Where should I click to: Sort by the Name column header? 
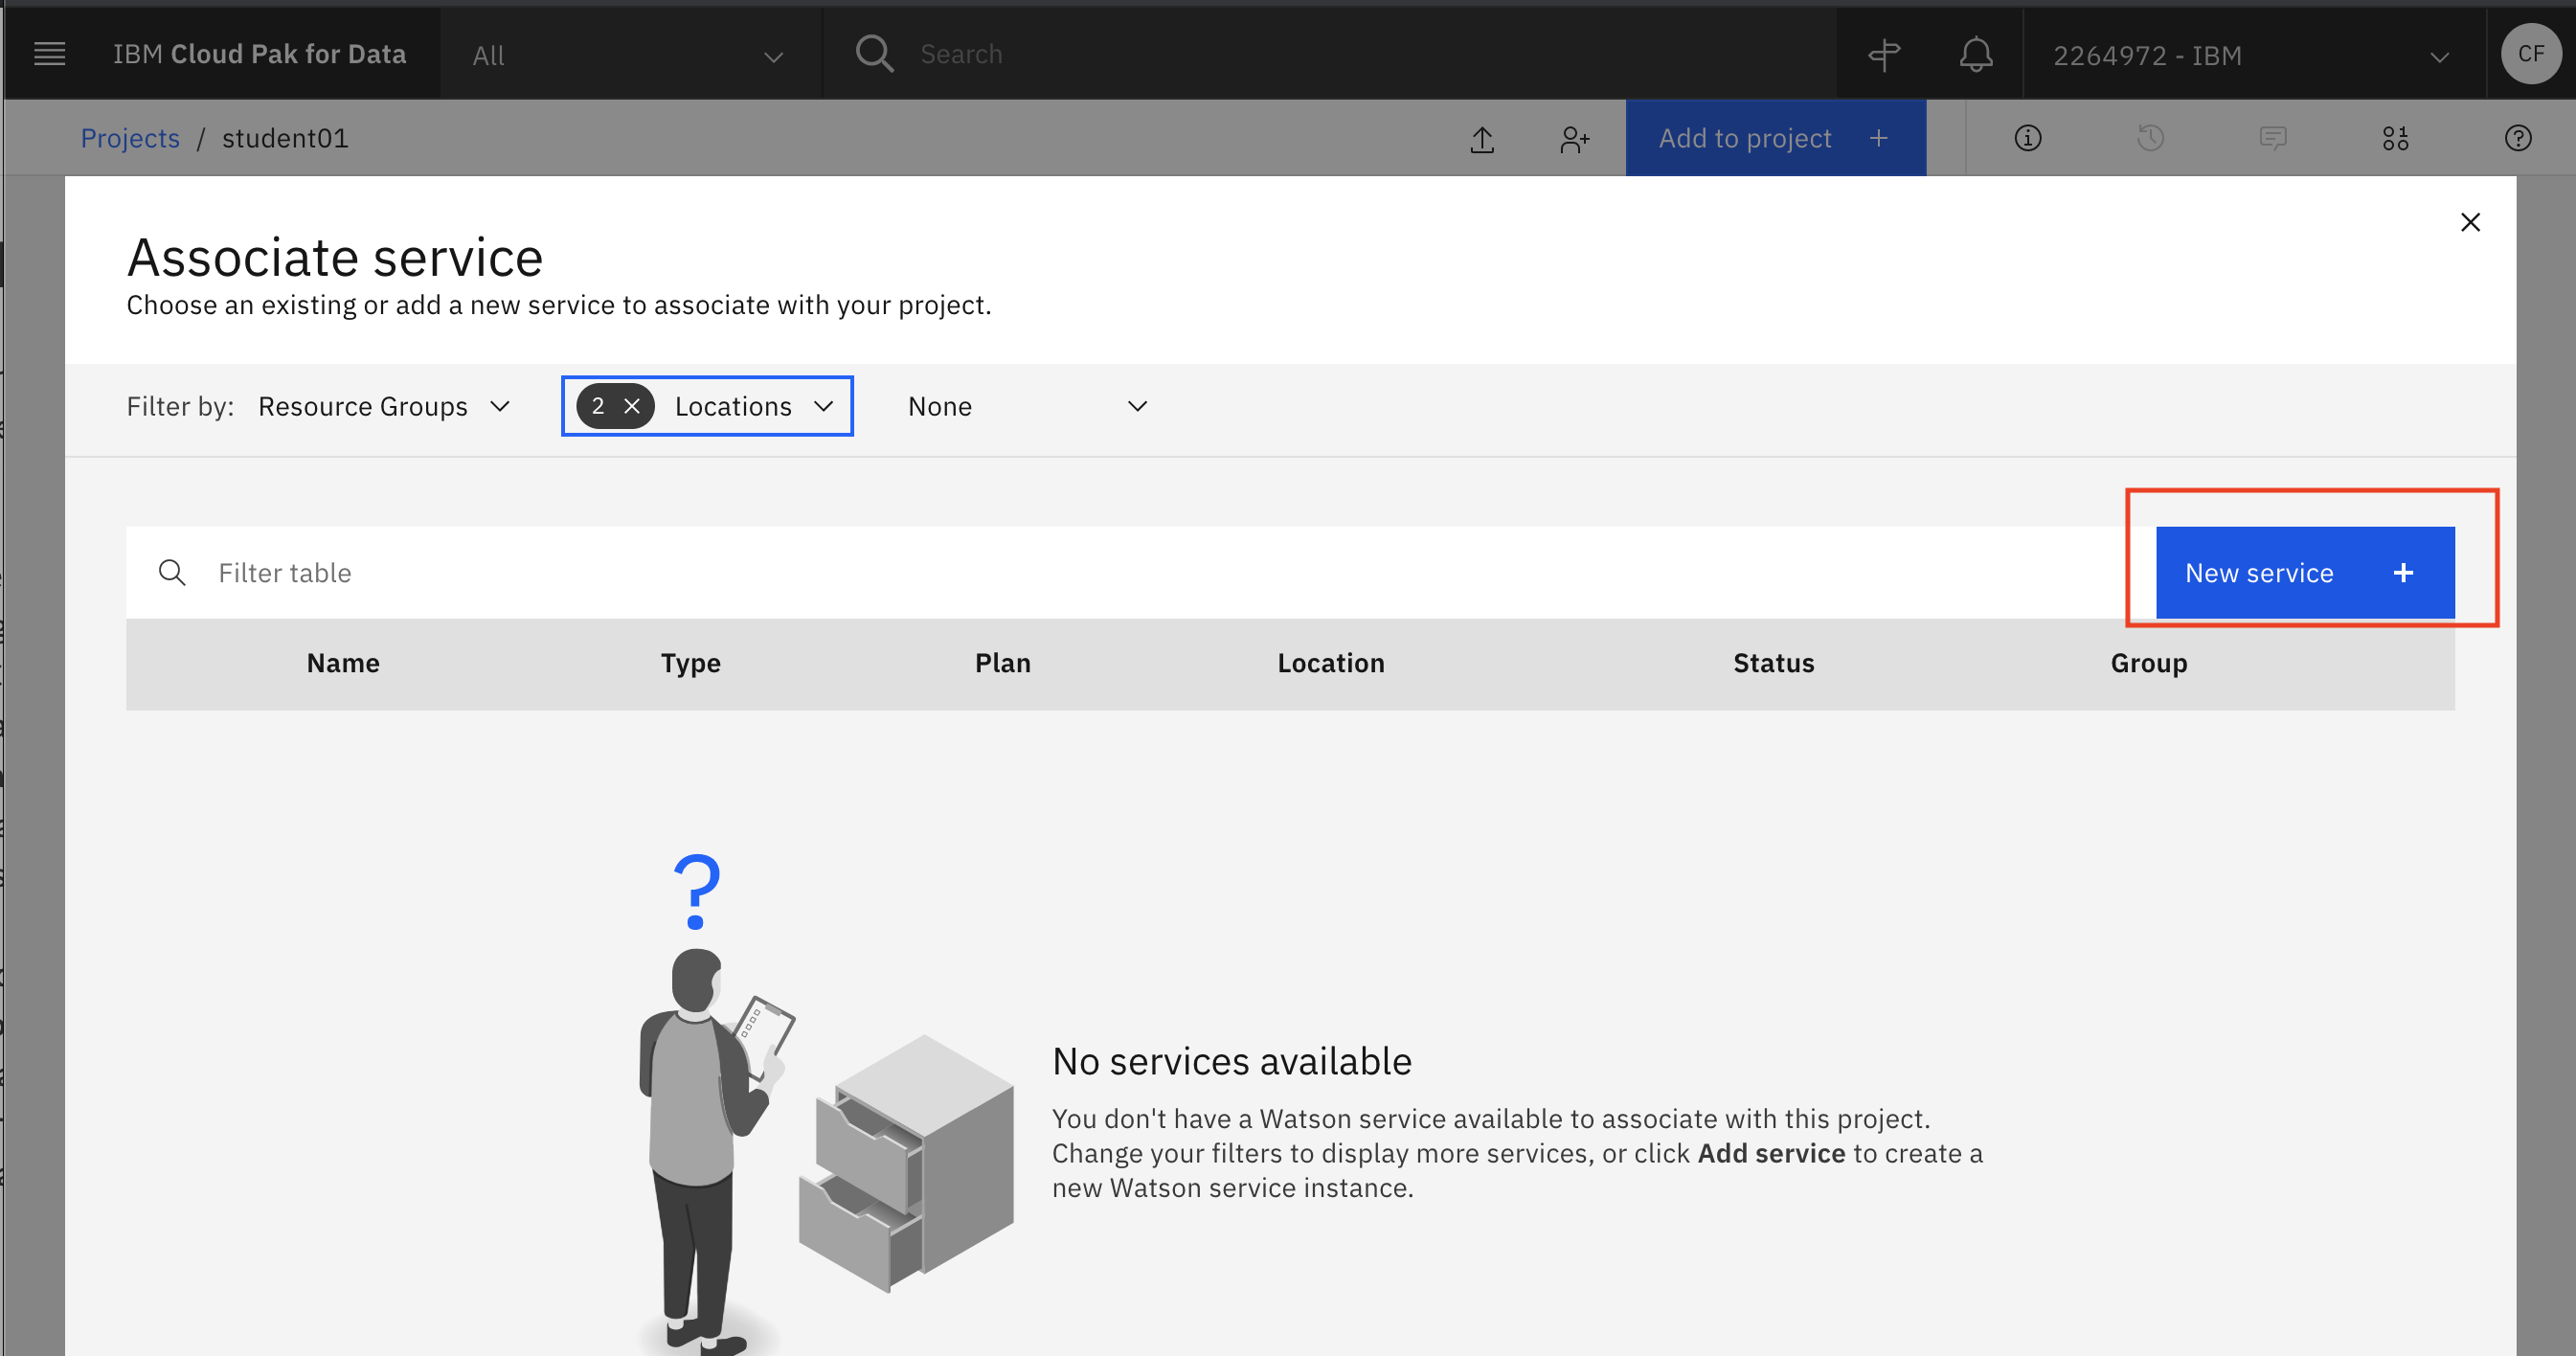343,663
